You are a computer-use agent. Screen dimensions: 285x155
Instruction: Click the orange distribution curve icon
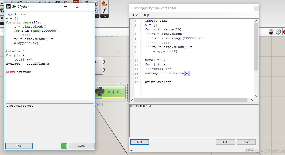(x=104, y=3)
